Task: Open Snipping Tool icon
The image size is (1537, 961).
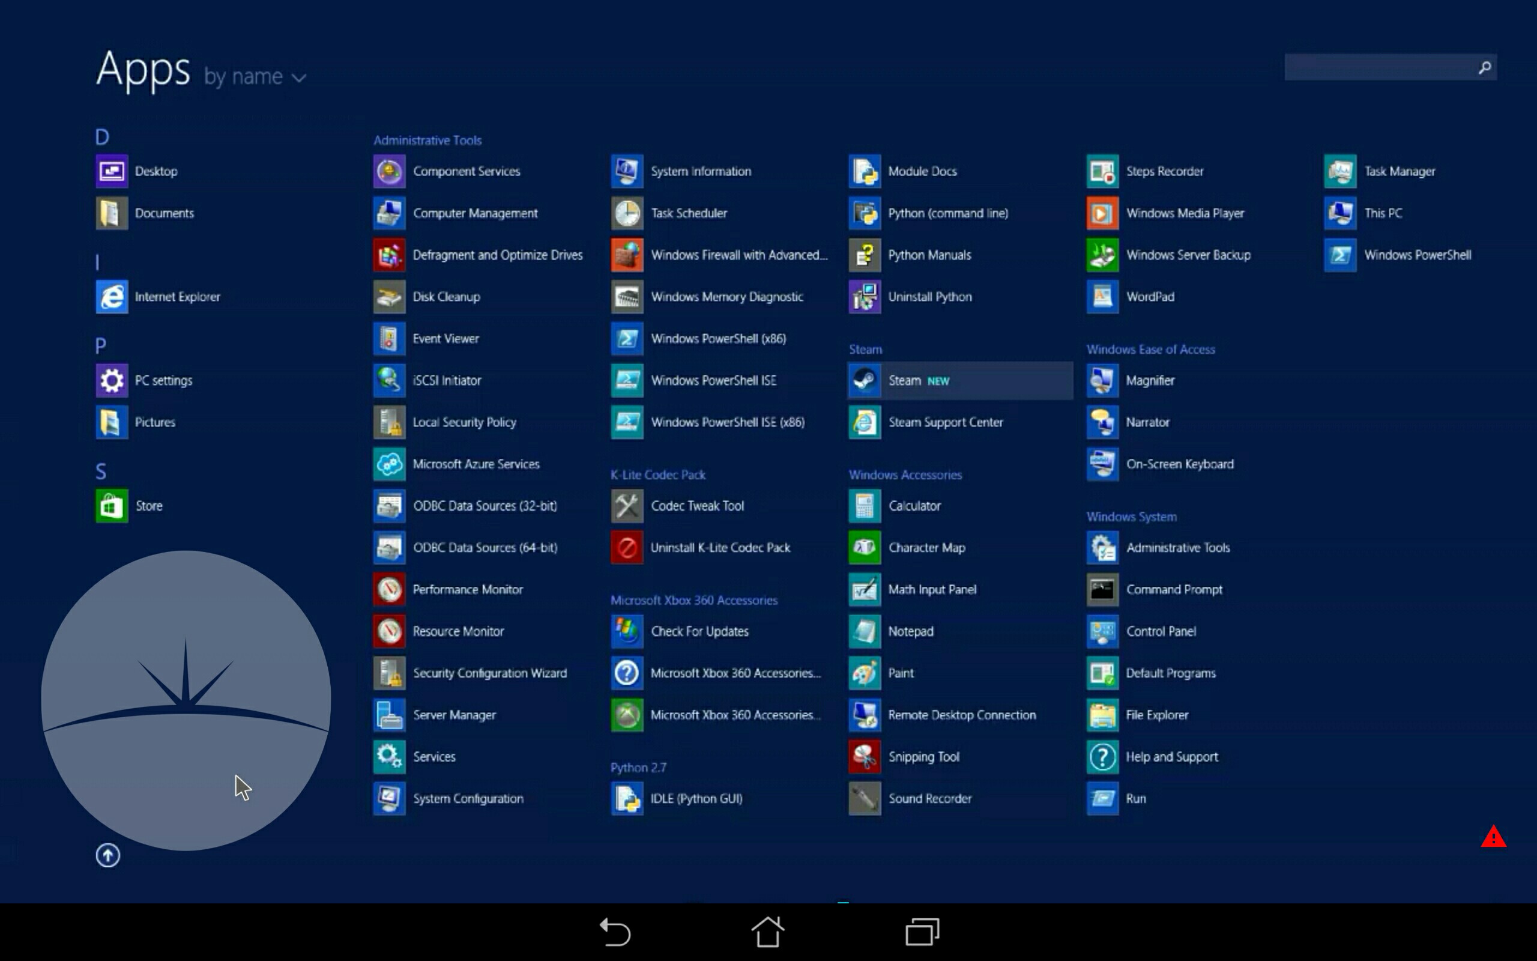Action: [865, 757]
